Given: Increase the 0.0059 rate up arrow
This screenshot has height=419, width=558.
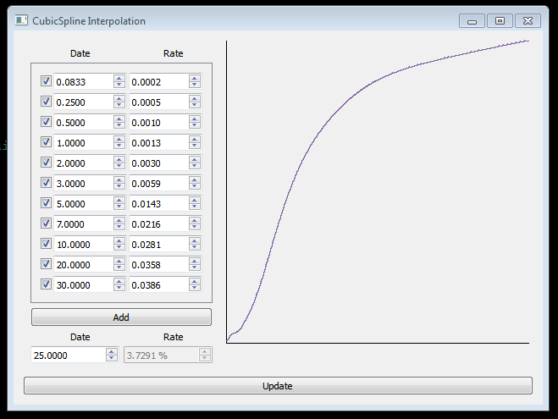Looking at the screenshot, I should [x=194, y=179].
